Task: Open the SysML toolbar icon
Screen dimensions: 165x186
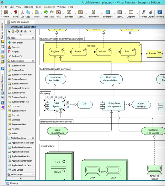Action: [80, 12]
